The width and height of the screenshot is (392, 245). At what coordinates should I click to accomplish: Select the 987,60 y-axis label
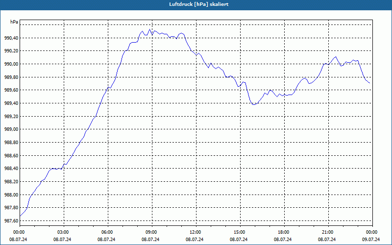(x=11, y=221)
